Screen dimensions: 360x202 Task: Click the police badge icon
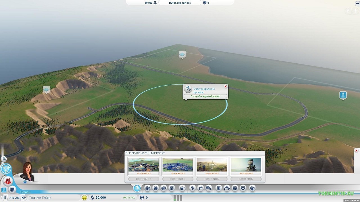click(243, 188)
